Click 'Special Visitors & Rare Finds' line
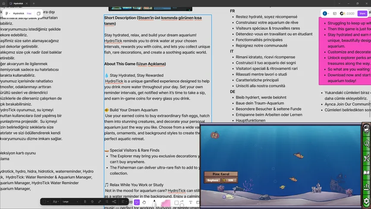 tap(135, 150)
